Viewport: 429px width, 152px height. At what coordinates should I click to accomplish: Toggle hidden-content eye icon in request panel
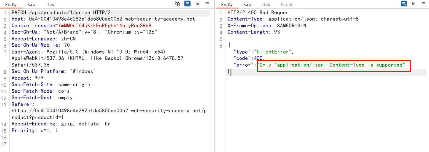(x=177, y=4)
